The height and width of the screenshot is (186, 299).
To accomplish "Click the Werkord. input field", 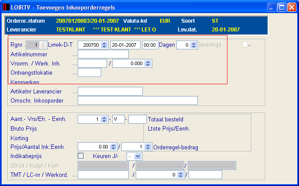I will pyautogui.click(x=206, y=175).
